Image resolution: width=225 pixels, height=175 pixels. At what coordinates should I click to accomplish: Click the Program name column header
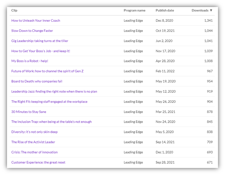(134, 11)
